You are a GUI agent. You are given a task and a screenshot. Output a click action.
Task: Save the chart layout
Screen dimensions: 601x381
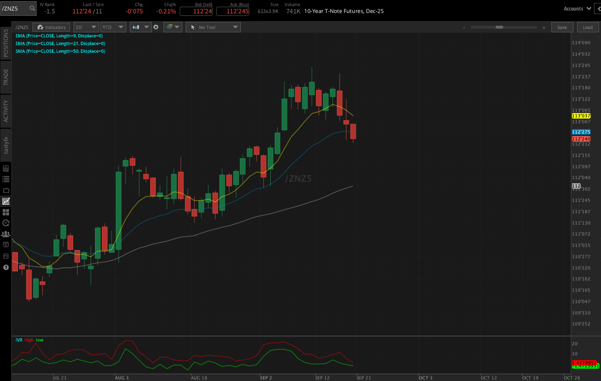click(562, 27)
